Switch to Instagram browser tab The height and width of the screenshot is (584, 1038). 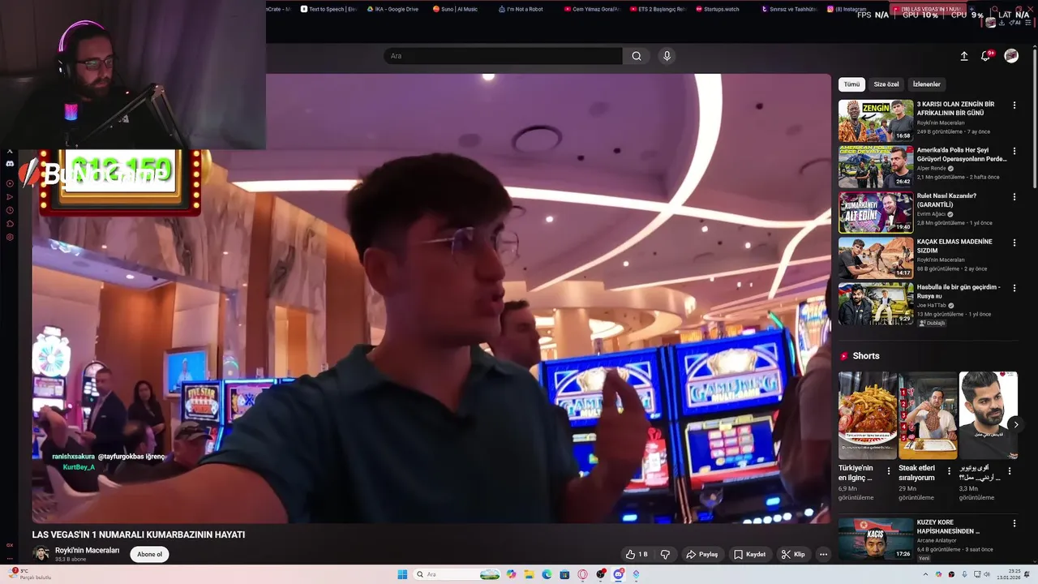point(847,9)
